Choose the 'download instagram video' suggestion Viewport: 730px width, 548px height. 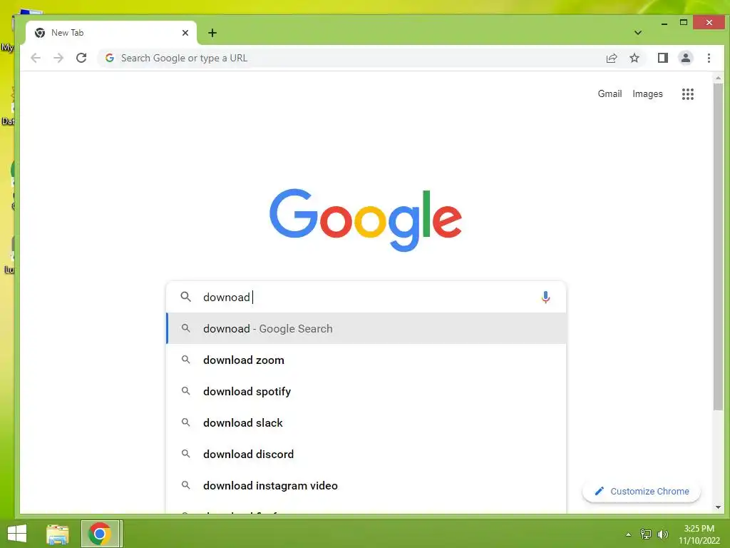click(366, 485)
